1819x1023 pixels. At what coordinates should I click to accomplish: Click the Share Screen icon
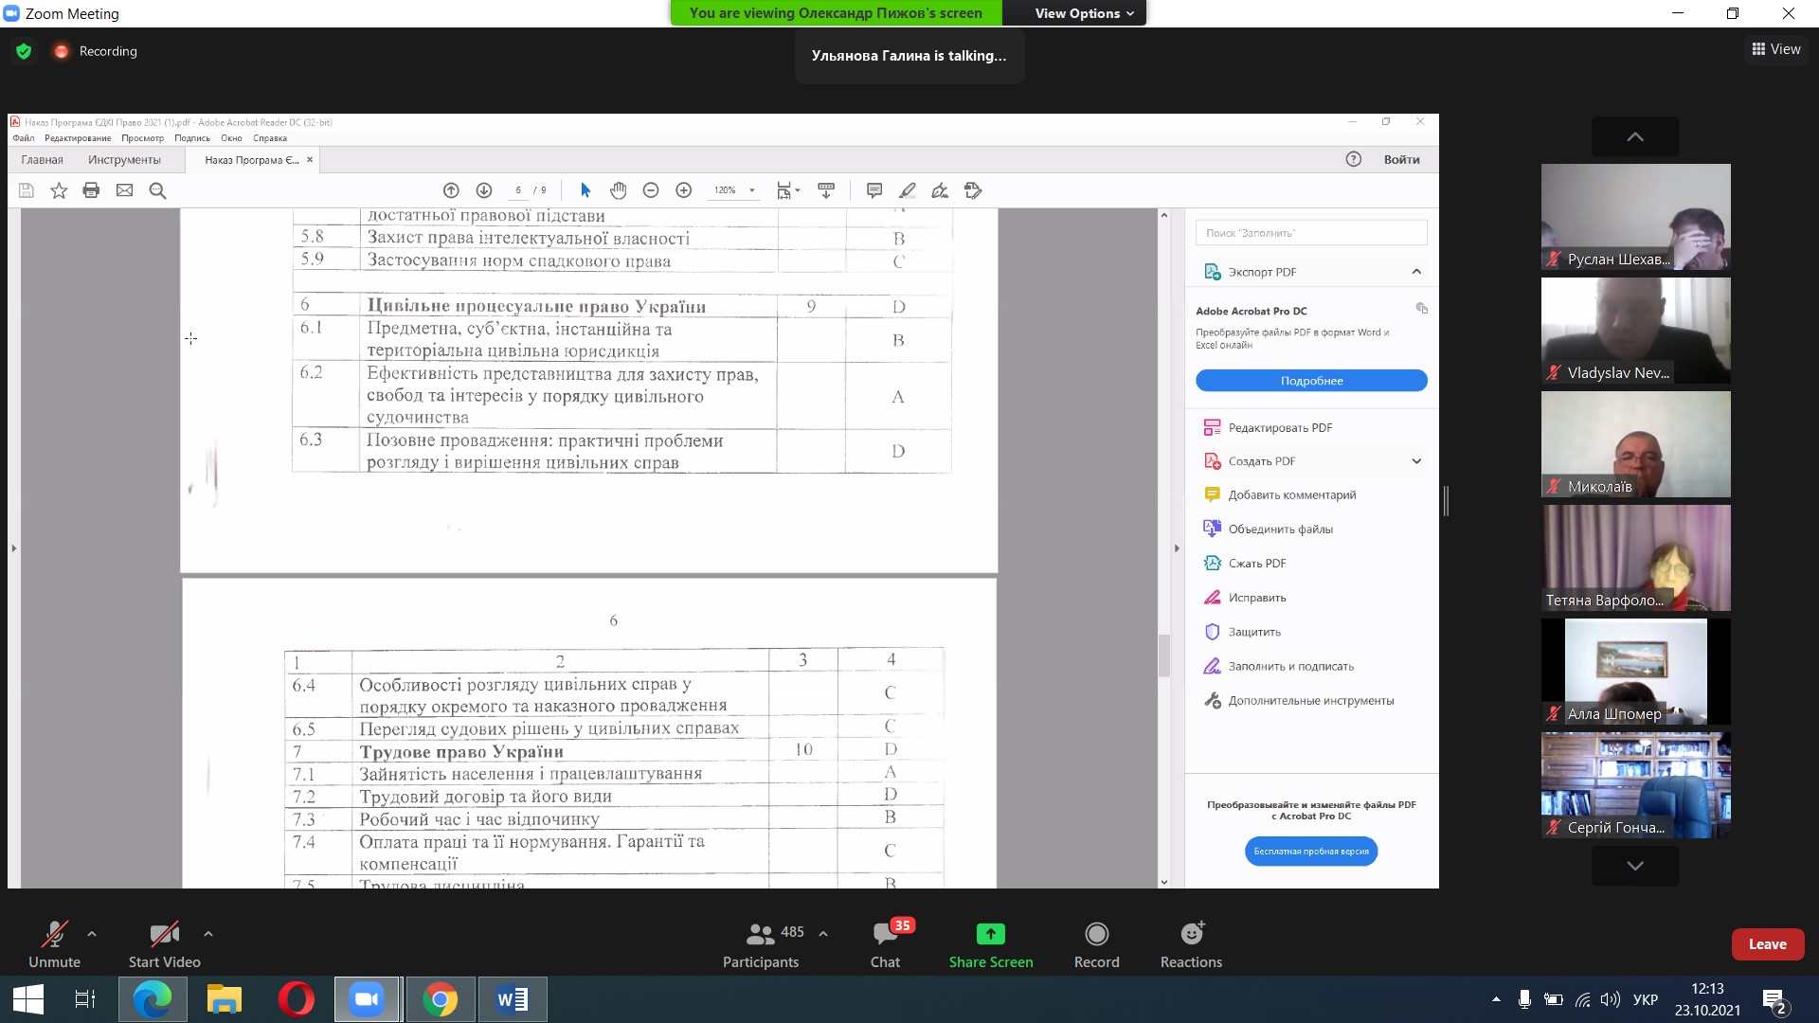990,934
